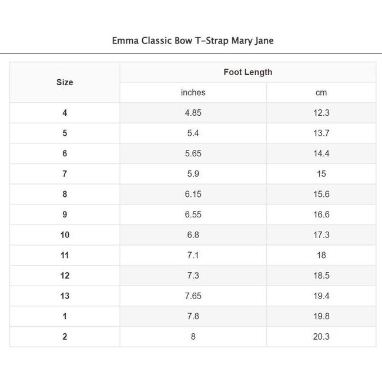Screen dimensions: 382x382
Task: Click the 16.6 cm cell
Action: [321, 215]
